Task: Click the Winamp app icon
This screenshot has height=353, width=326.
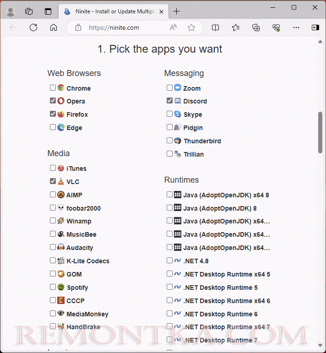Action: click(61, 221)
